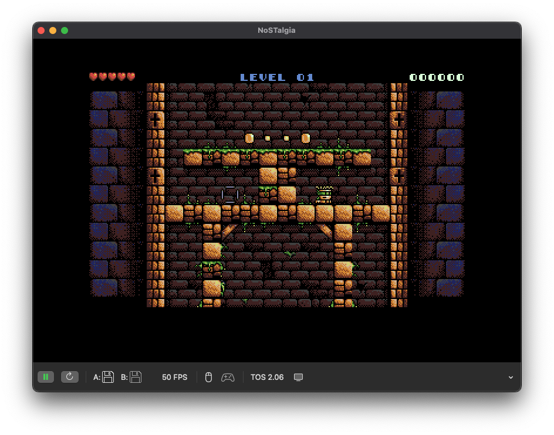
Task: Click the green zoom window button
Action: [x=65, y=30]
